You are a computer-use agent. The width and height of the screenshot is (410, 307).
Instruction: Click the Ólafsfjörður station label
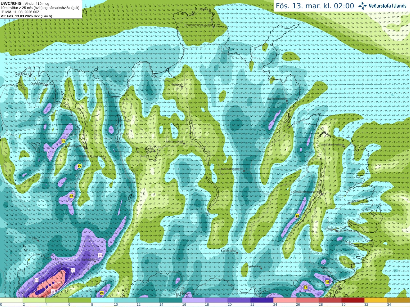click(x=37, y=83)
